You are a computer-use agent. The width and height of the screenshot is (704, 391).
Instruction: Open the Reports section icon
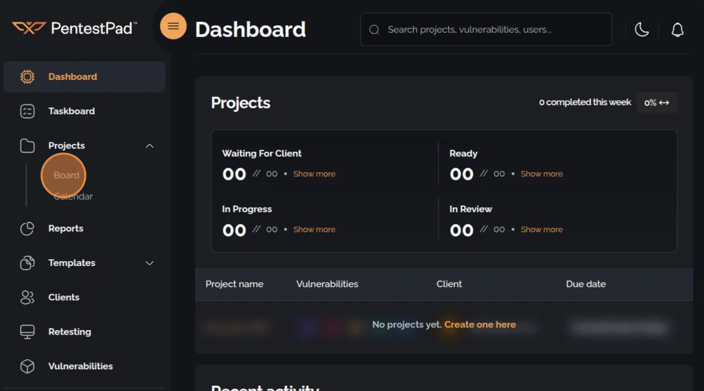[27, 228]
